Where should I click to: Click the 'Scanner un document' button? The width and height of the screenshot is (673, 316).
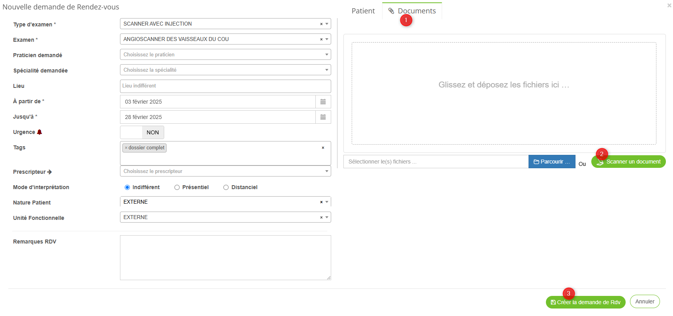629,162
